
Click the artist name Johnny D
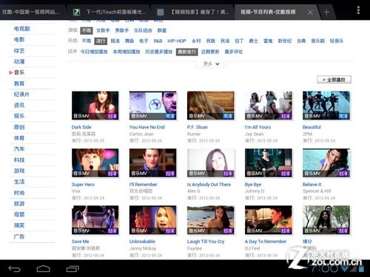[x=255, y=191]
